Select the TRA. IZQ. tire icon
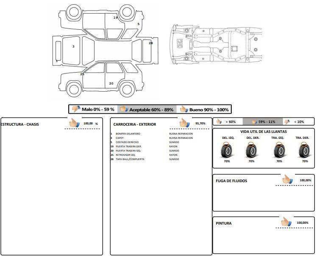 point(279,150)
